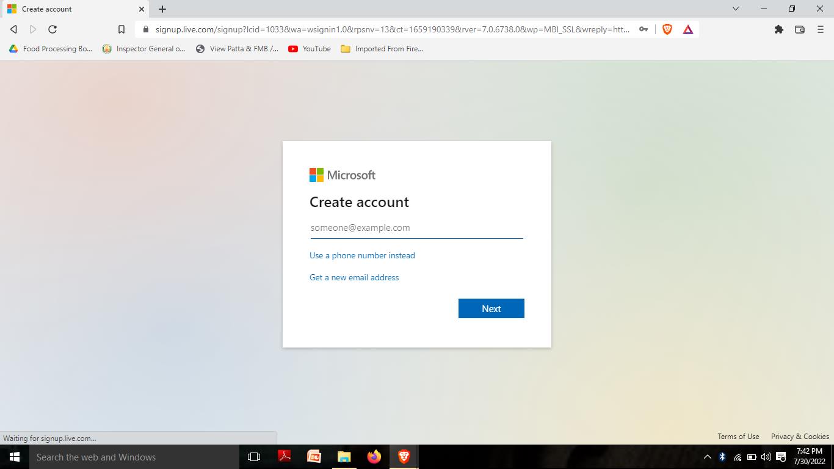Image resolution: width=834 pixels, height=469 pixels.
Task: Open Firefox from taskbar
Action: 374,457
